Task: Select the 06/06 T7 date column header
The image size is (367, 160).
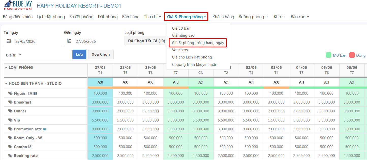Action: (352, 70)
